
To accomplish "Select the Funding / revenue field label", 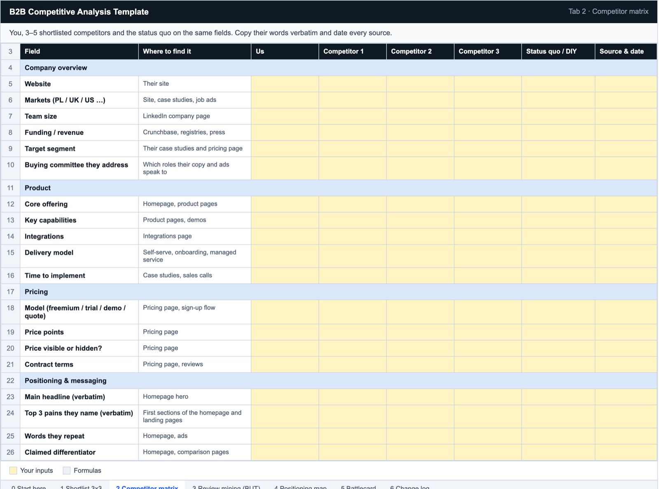I will (x=54, y=132).
